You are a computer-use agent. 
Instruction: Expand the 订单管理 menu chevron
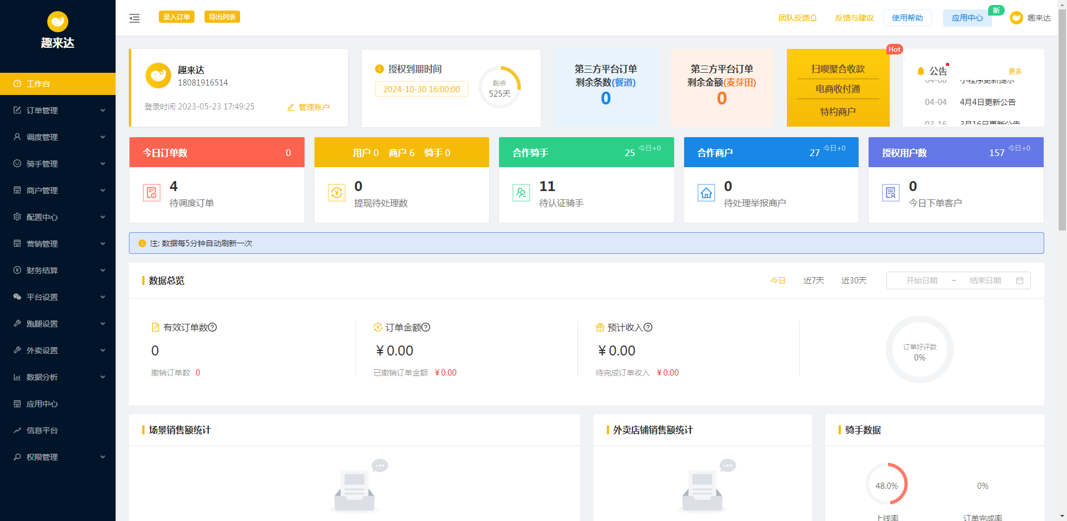[x=103, y=111]
